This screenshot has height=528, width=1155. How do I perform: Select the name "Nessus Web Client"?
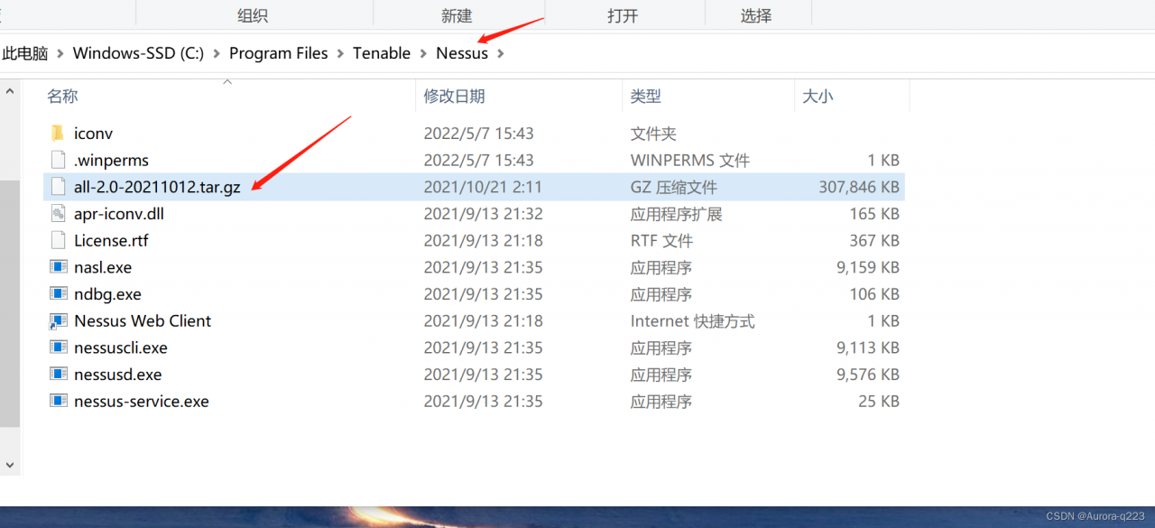[x=143, y=321]
